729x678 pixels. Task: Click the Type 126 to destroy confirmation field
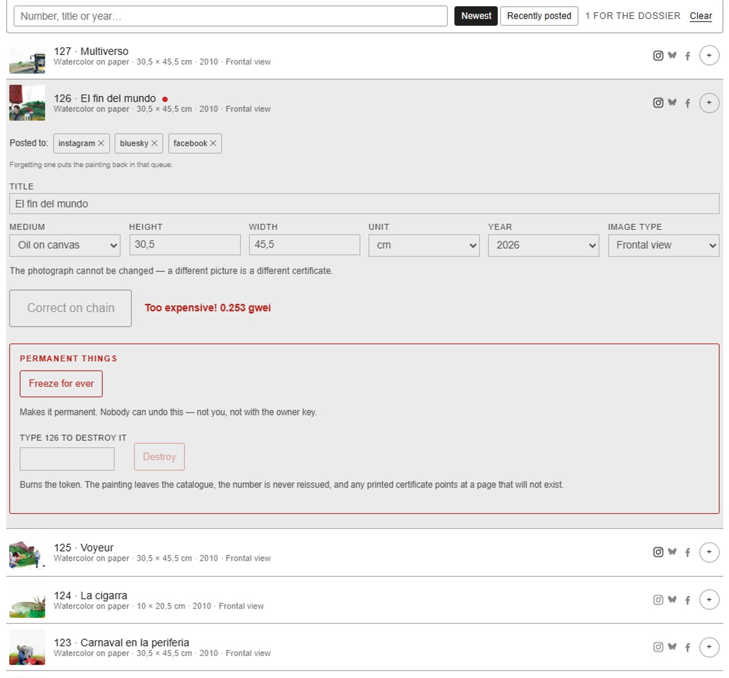67,459
